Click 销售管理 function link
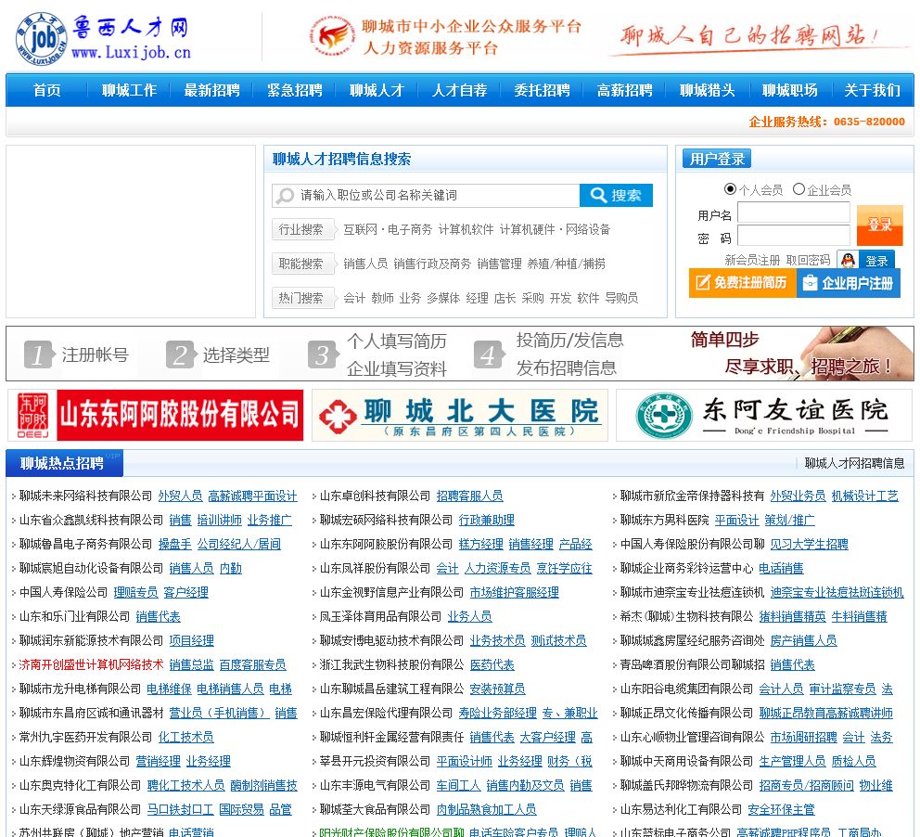The image size is (920, 837). (x=499, y=264)
